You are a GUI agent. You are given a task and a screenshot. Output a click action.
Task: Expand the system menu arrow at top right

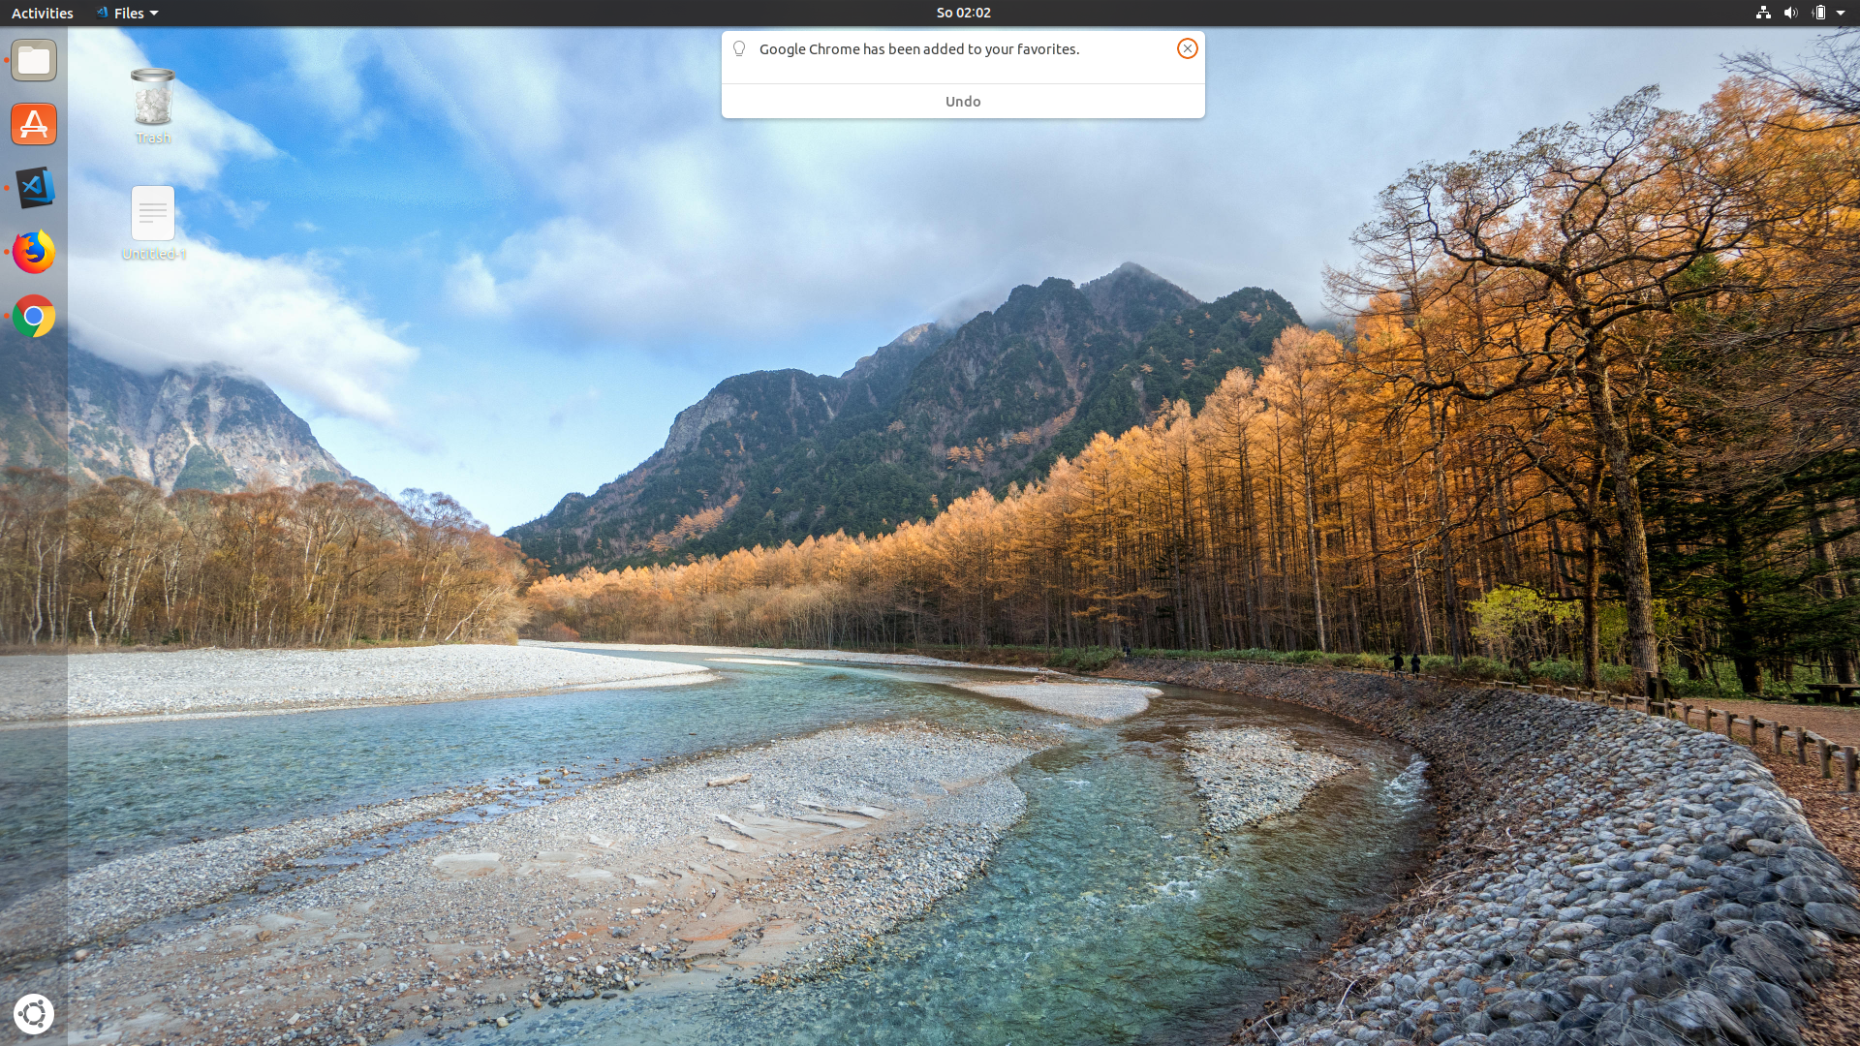pyautogui.click(x=1841, y=13)
